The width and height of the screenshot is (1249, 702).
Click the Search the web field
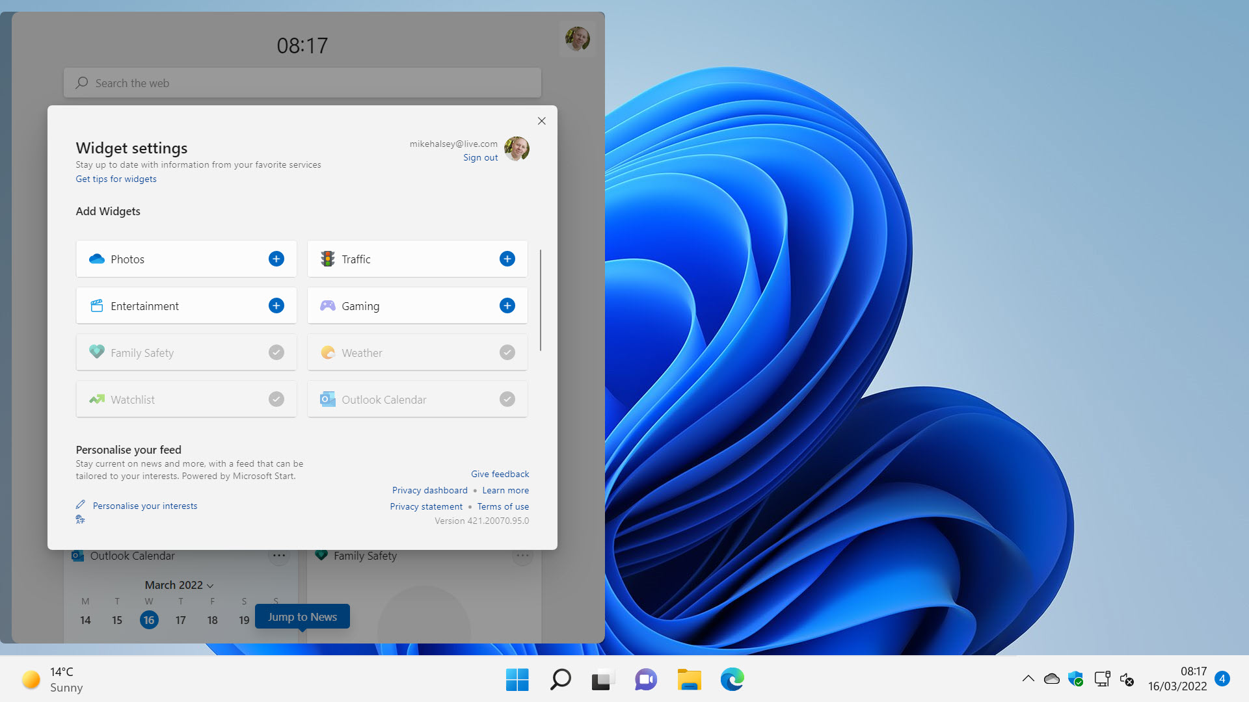point(302,83)
